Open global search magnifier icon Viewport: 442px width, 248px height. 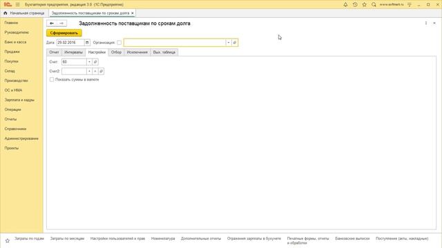[x=374, y=5]
